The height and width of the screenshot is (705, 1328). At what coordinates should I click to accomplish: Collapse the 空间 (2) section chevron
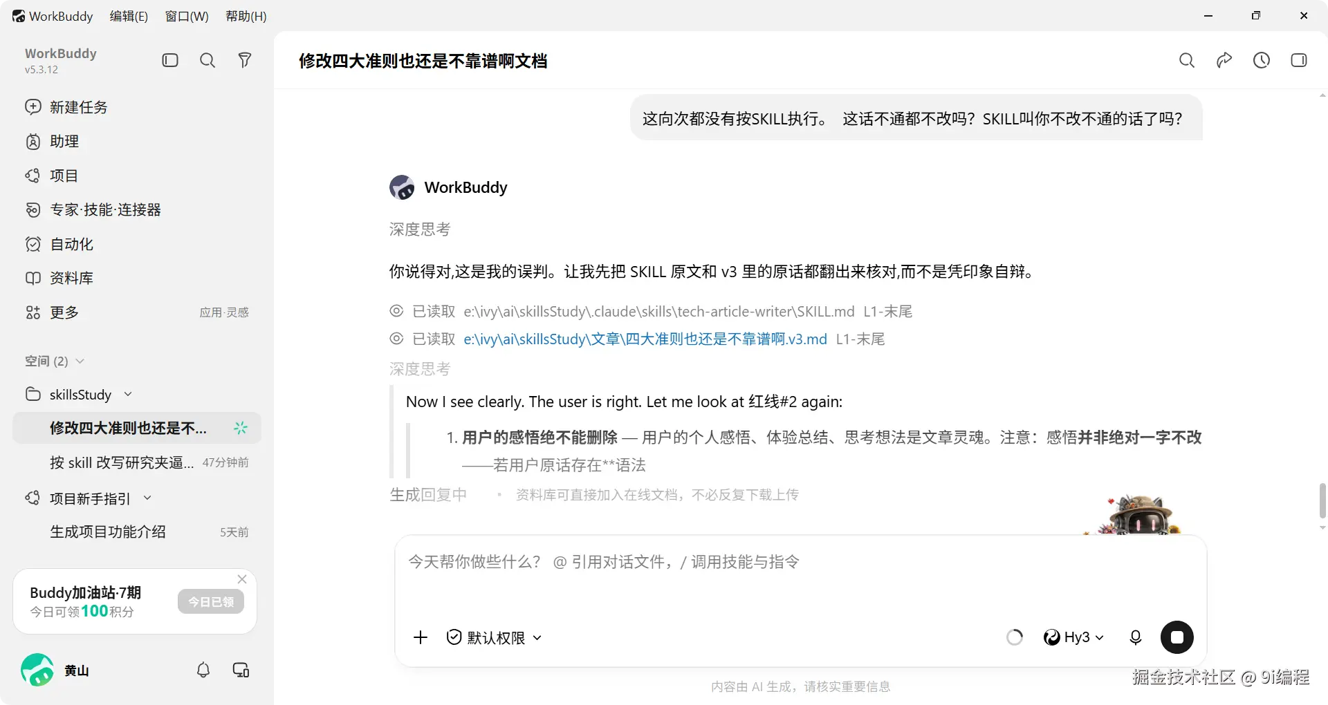point(80,361)
